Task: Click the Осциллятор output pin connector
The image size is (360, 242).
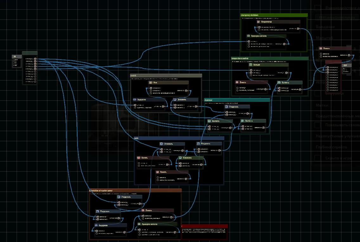Action: click(x=298, y=29)
